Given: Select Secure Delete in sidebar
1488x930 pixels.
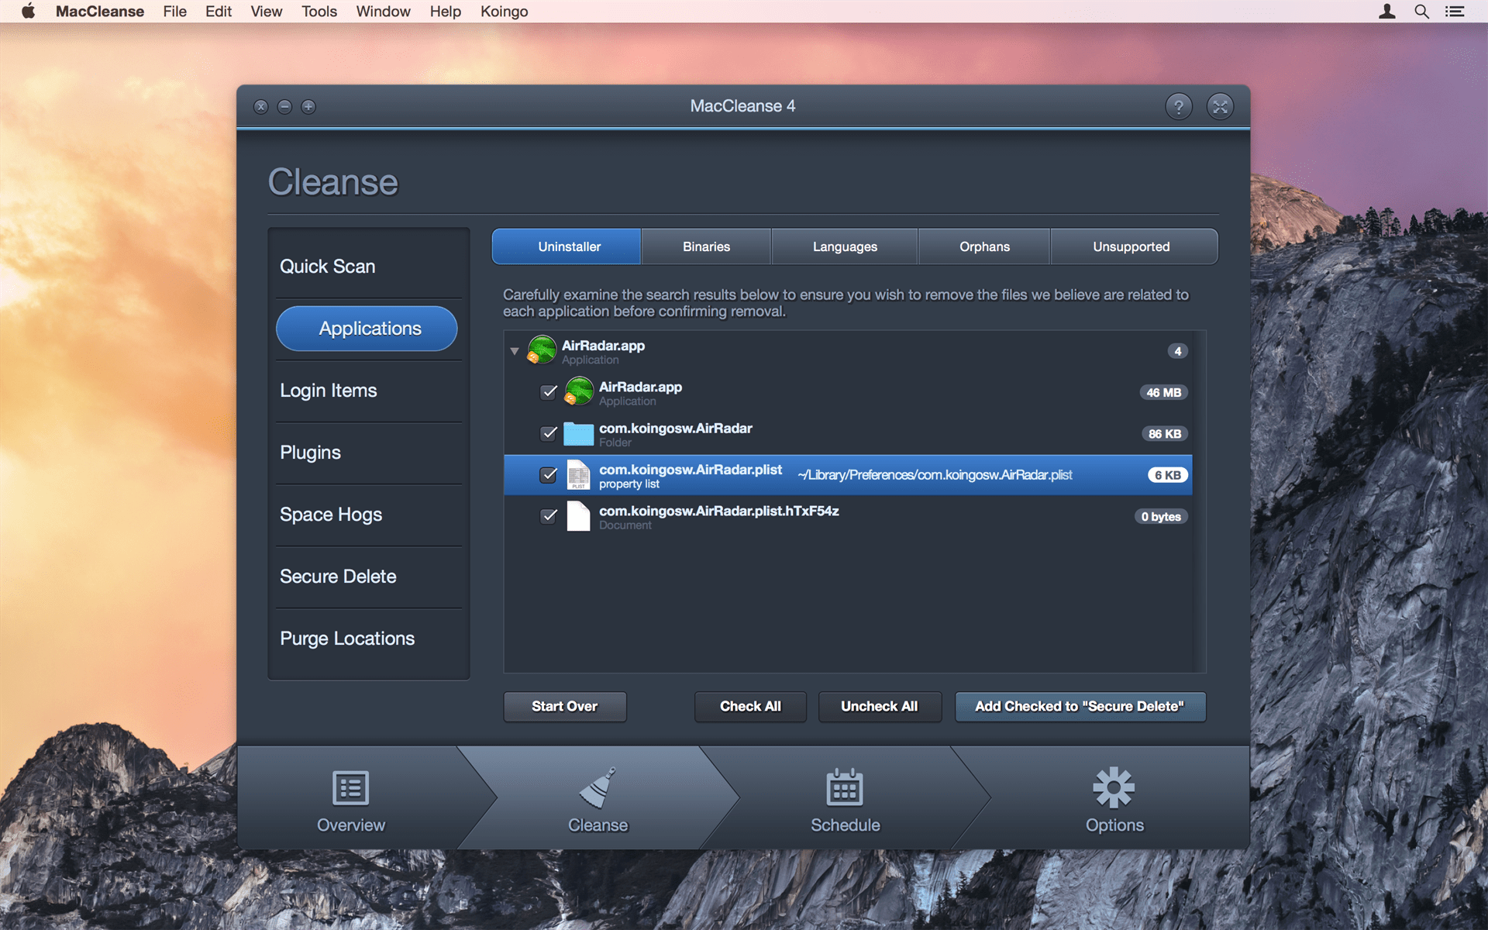Looking at the screenshot, I should point(369,577).
